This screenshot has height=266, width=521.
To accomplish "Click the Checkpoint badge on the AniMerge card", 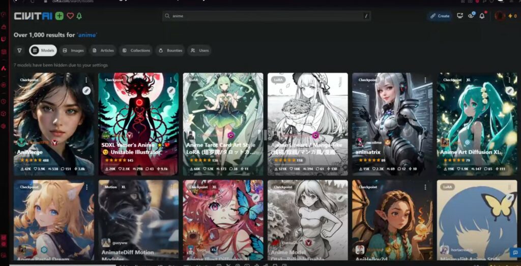I will click(29, 80).
